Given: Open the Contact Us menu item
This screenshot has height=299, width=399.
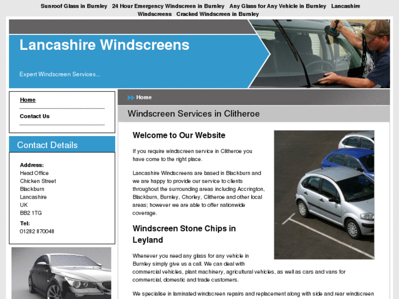Looking at the screenshot, I should 35,116.
